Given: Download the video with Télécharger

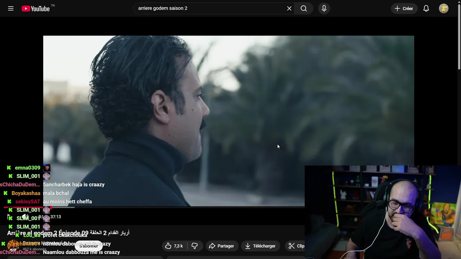Looking at the screenshot, I should click(x=260, y=246).
